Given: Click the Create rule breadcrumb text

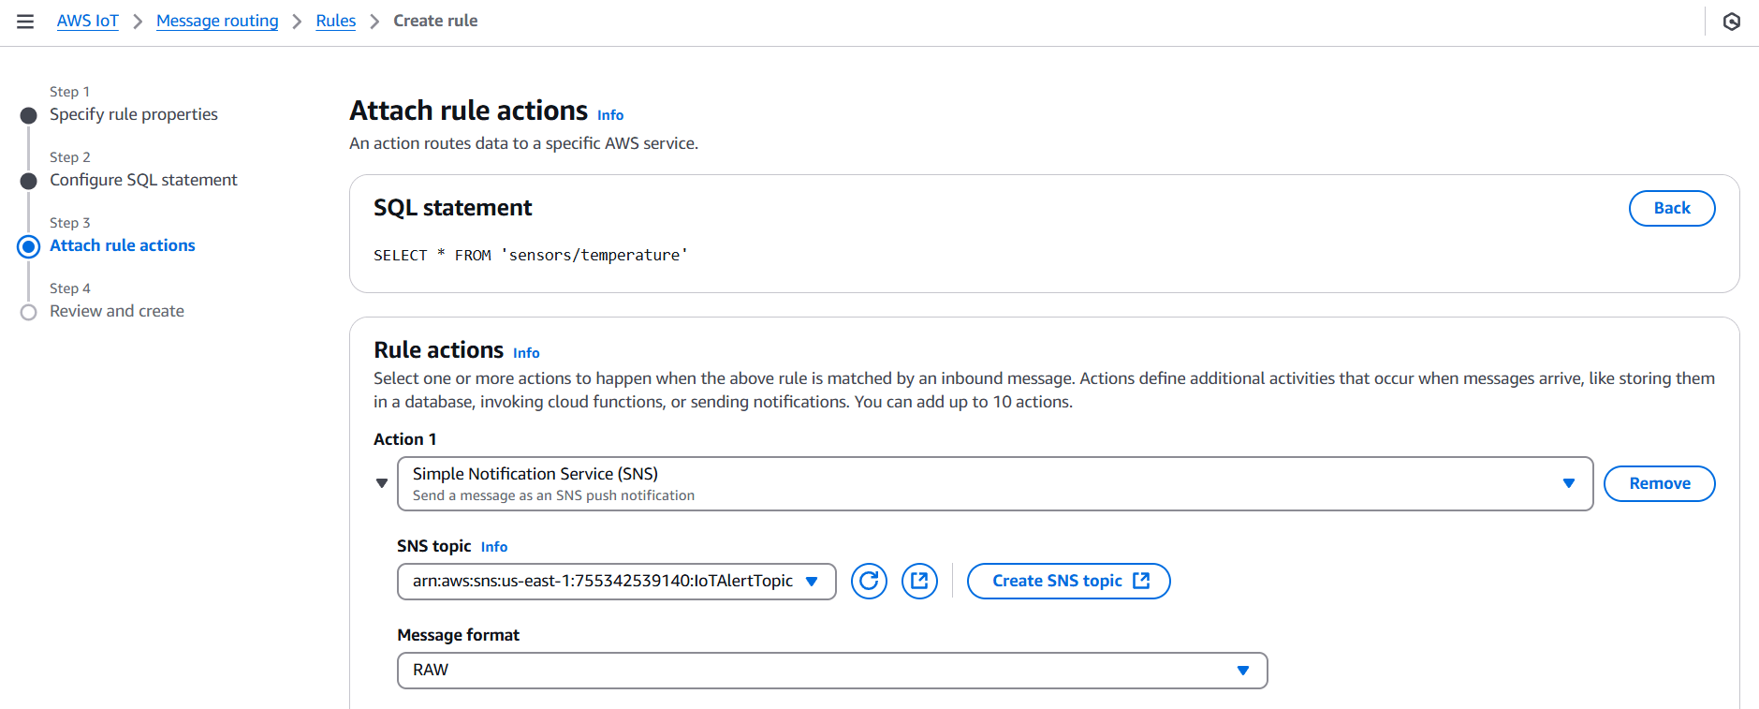Looking at the screenshot, I should point(435,21).
